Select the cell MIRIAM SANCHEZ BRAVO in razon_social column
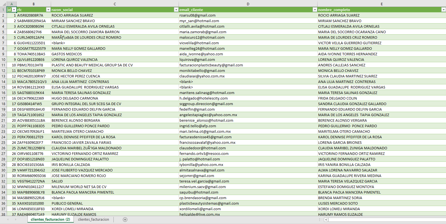This screenshot has width=446, height=224. tap(115, 21)
